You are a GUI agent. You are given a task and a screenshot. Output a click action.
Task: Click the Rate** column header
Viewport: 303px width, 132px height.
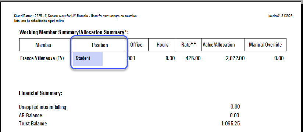point(188,45)
